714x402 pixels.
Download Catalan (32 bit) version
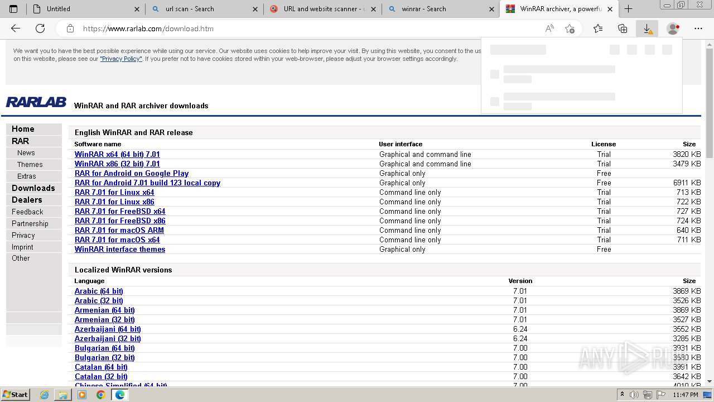tap(101, 376)
